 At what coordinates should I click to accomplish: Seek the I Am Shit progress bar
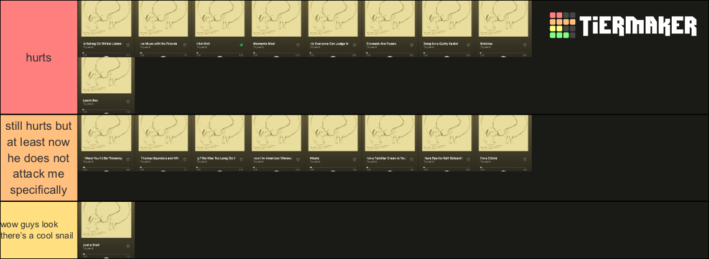[x=220, y=53]
